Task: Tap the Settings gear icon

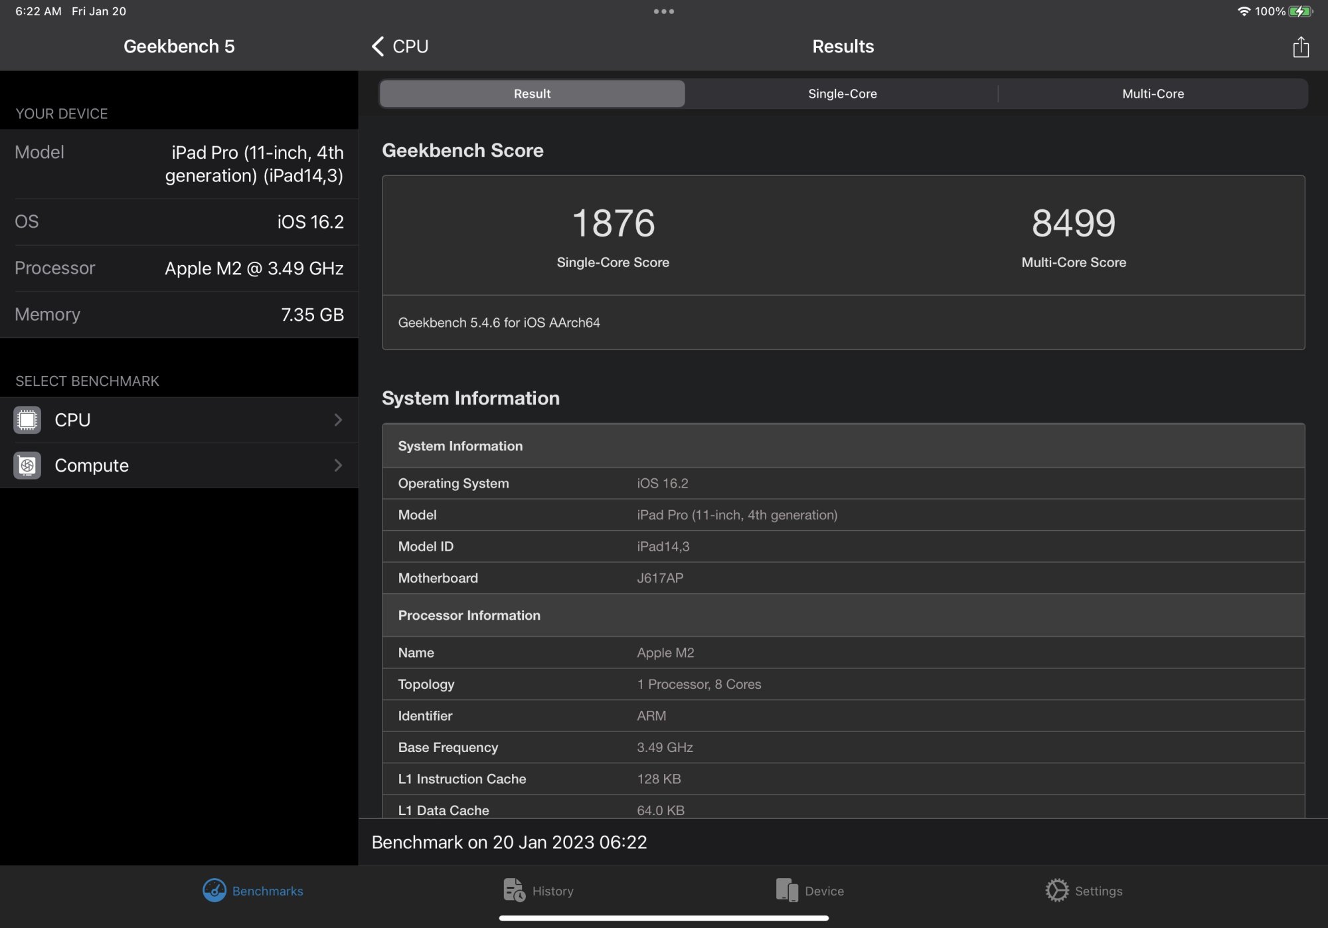Action: point(1056,890)
